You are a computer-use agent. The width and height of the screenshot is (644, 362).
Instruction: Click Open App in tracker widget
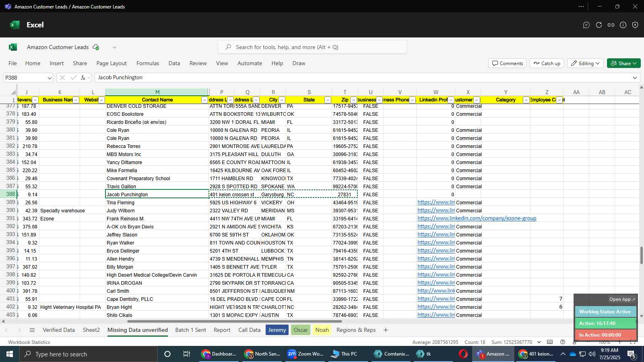pyautogui.click(x=622, y=299)
